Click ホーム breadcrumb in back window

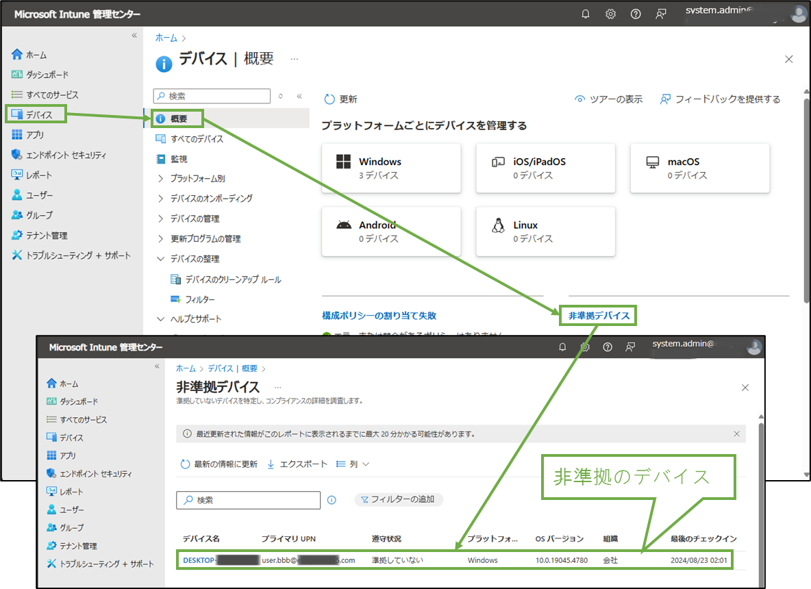click(x=166, y=38)
